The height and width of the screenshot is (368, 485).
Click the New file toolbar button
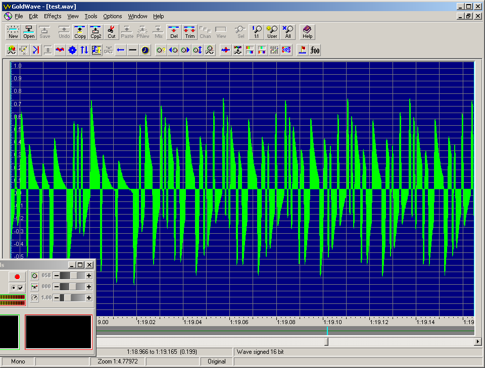(13, 32)
